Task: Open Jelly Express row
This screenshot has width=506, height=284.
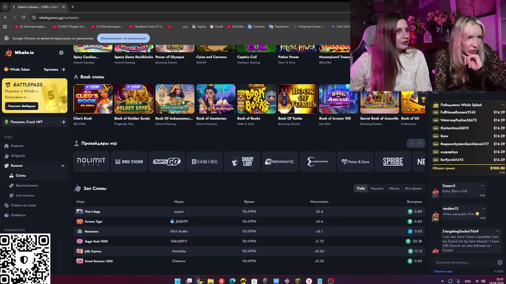Action: pyautogui.click(x=249, y=251)
